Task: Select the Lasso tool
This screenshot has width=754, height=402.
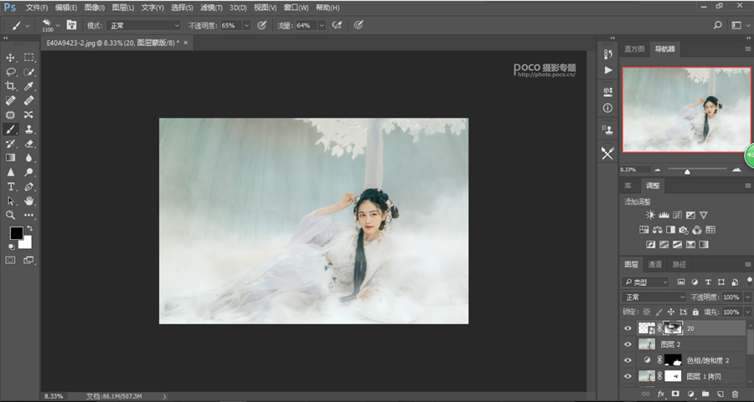Action: point(11,72)
